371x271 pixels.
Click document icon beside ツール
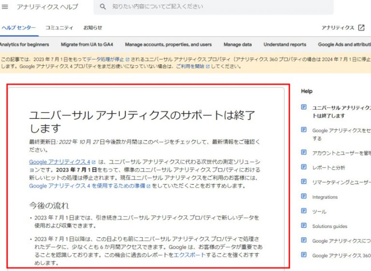click(304, 211)
